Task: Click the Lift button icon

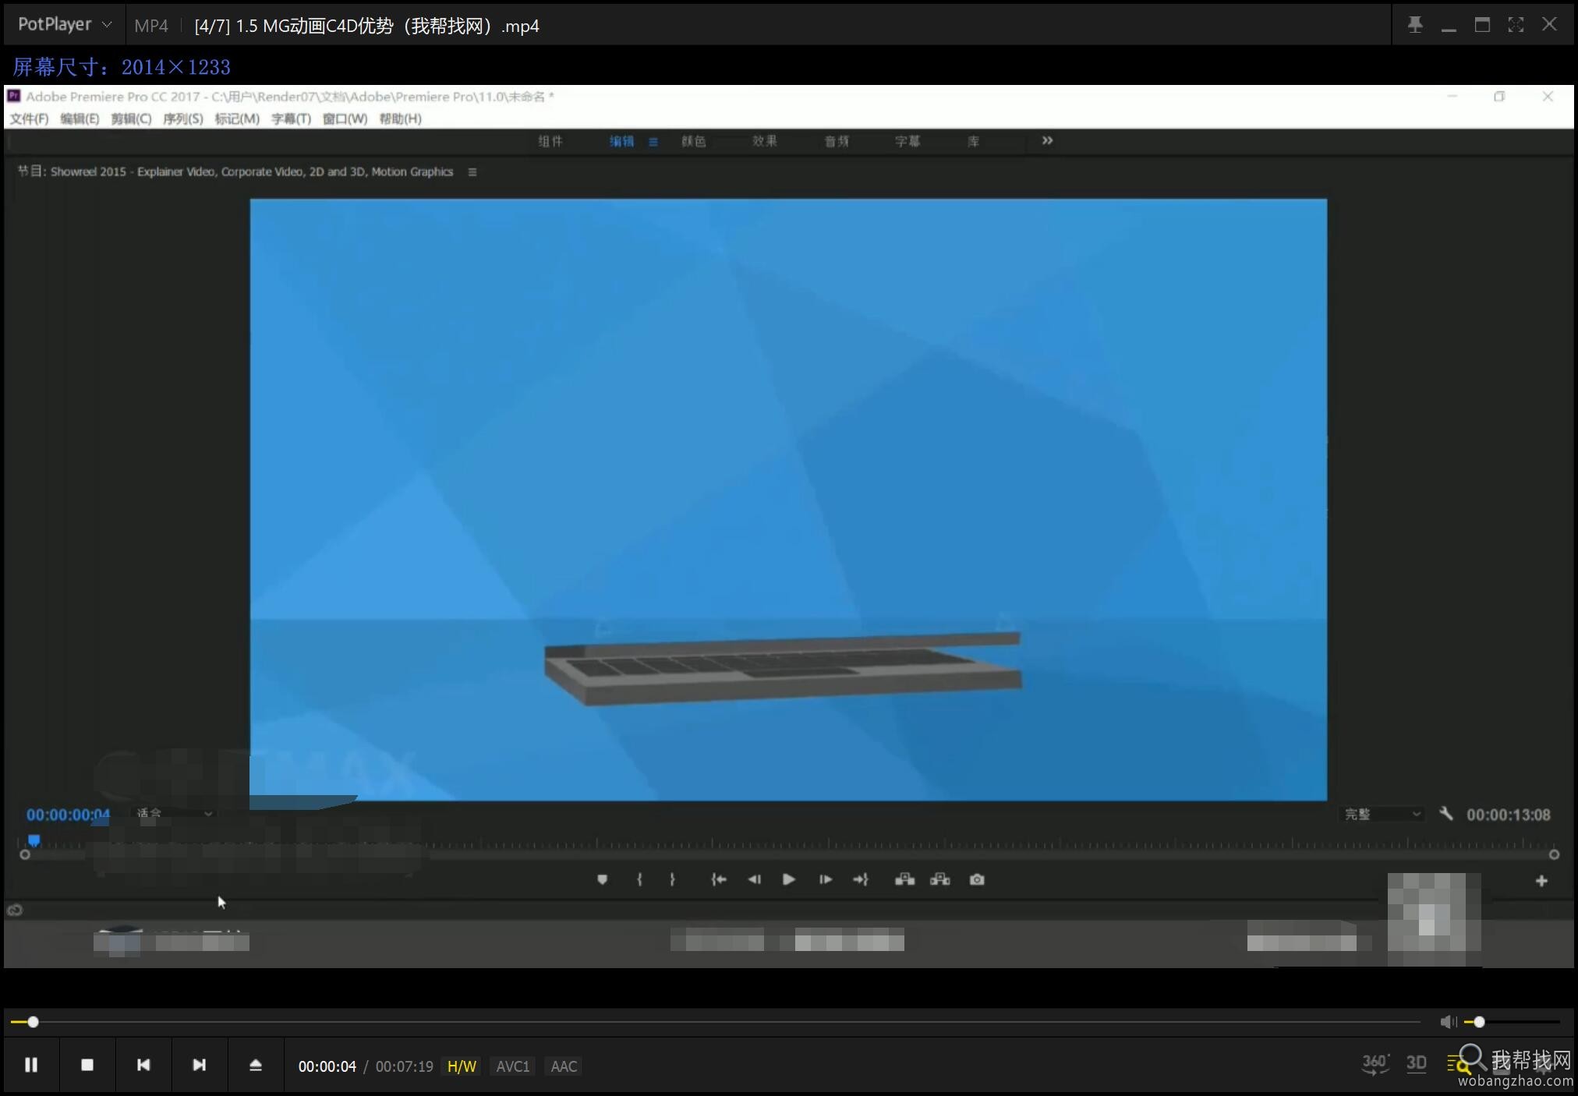Action: click(904, 879)
